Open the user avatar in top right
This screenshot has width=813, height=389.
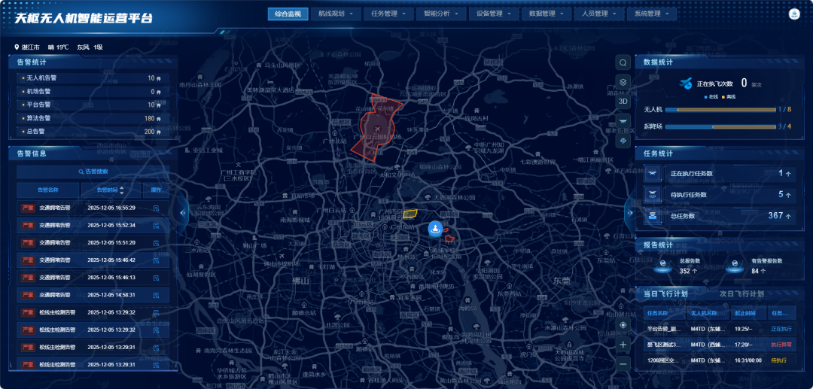coord(794,14)
